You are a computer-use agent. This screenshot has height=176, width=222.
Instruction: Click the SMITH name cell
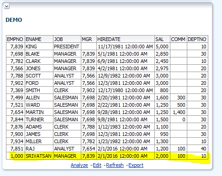click(x=39, y=90)
